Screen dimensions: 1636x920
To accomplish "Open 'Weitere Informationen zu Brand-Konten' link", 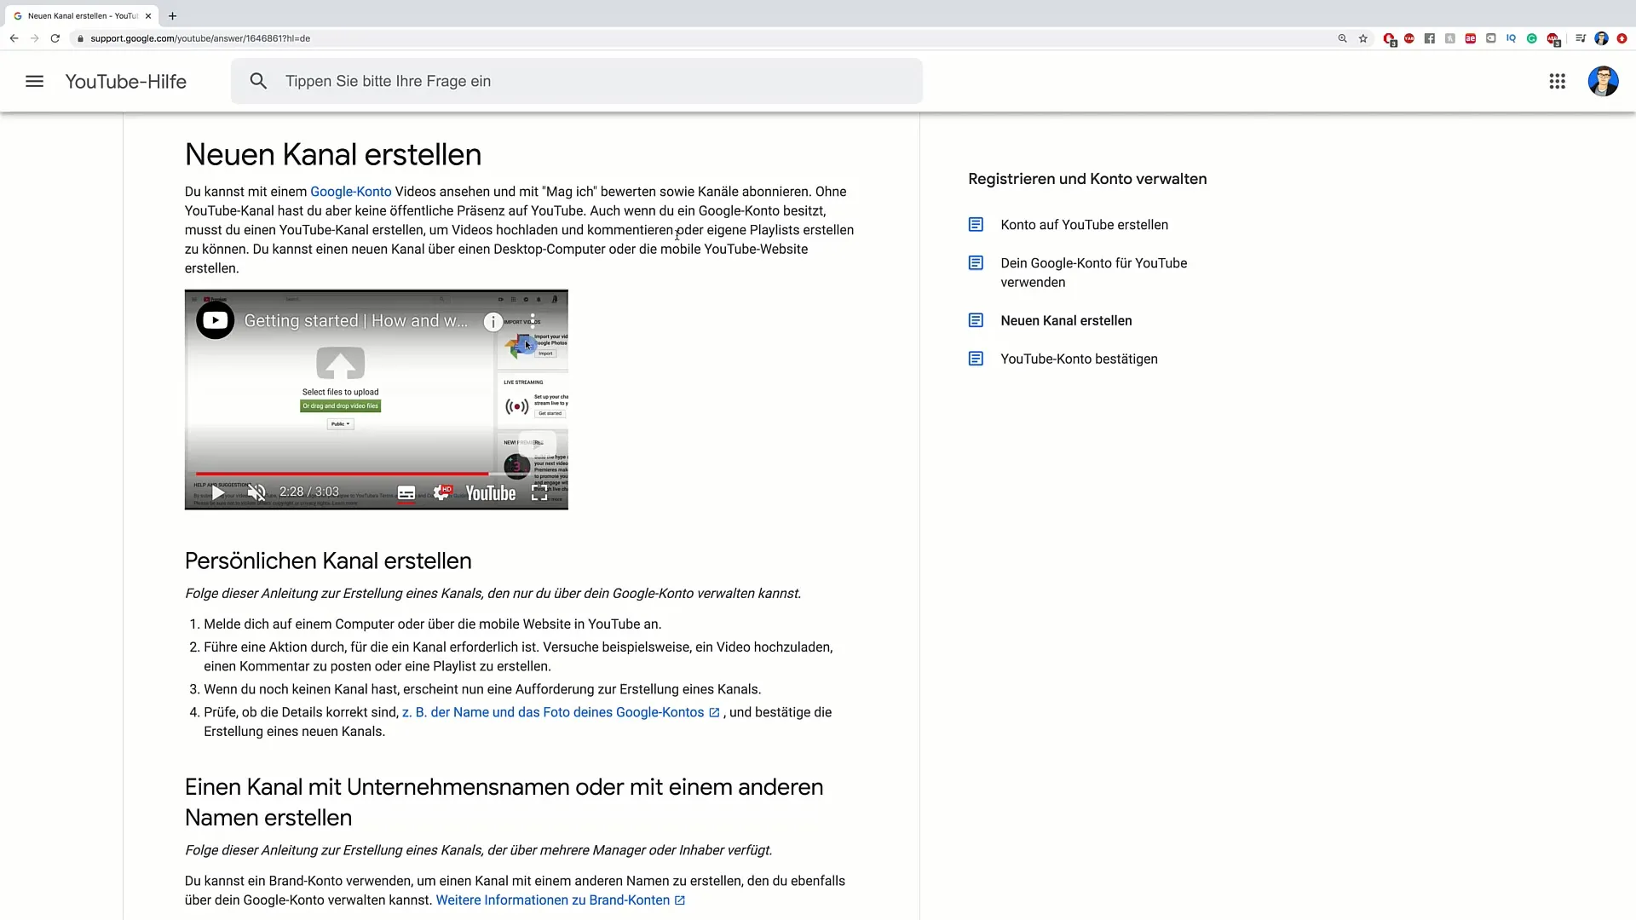I will coord(561,900).
